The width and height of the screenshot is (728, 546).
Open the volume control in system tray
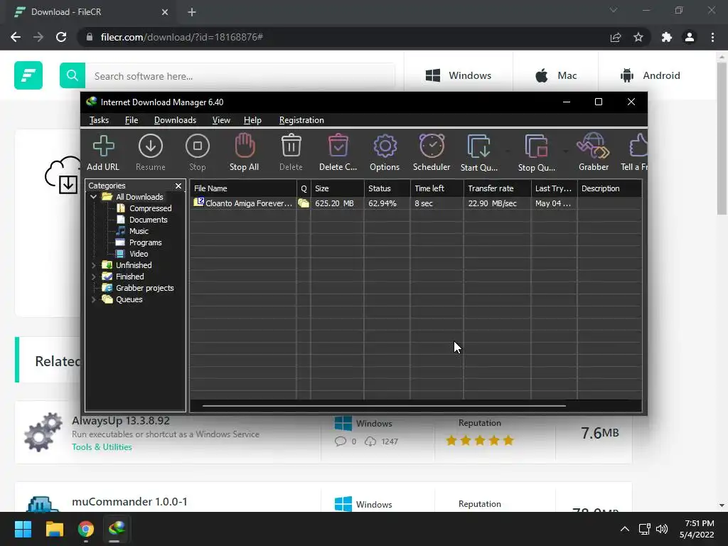[662, 529]
